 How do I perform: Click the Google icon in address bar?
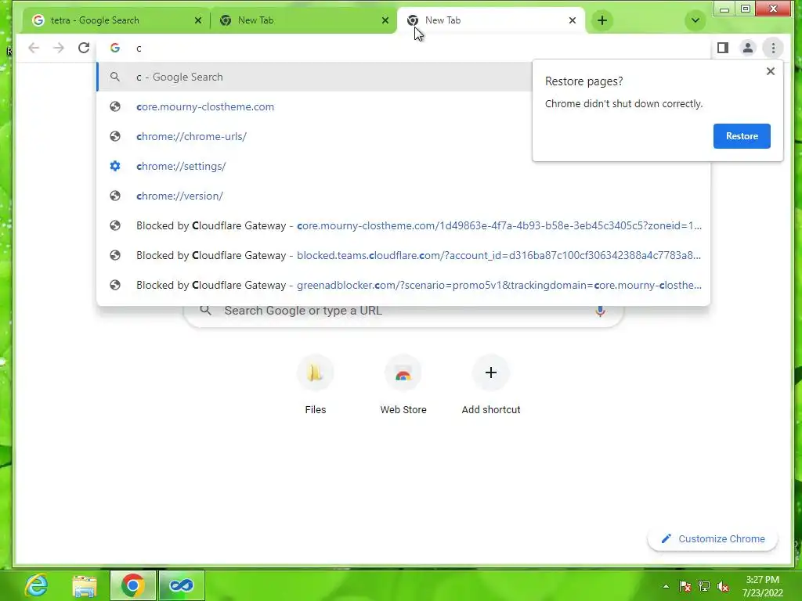point(115,48)
